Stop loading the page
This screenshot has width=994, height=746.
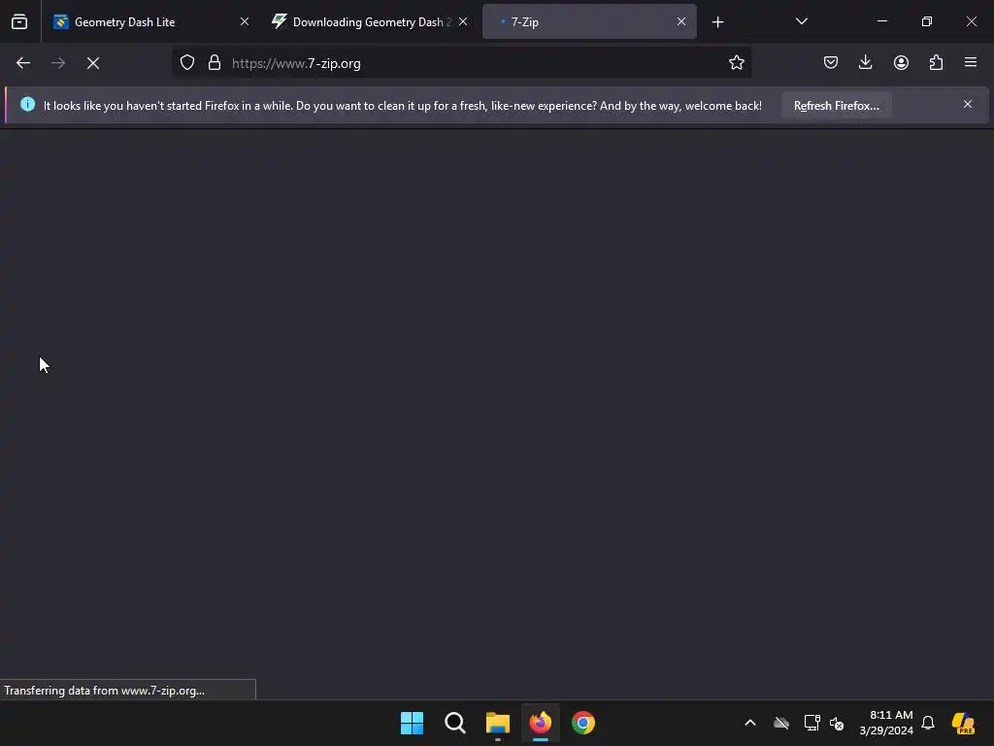[93, 63]
